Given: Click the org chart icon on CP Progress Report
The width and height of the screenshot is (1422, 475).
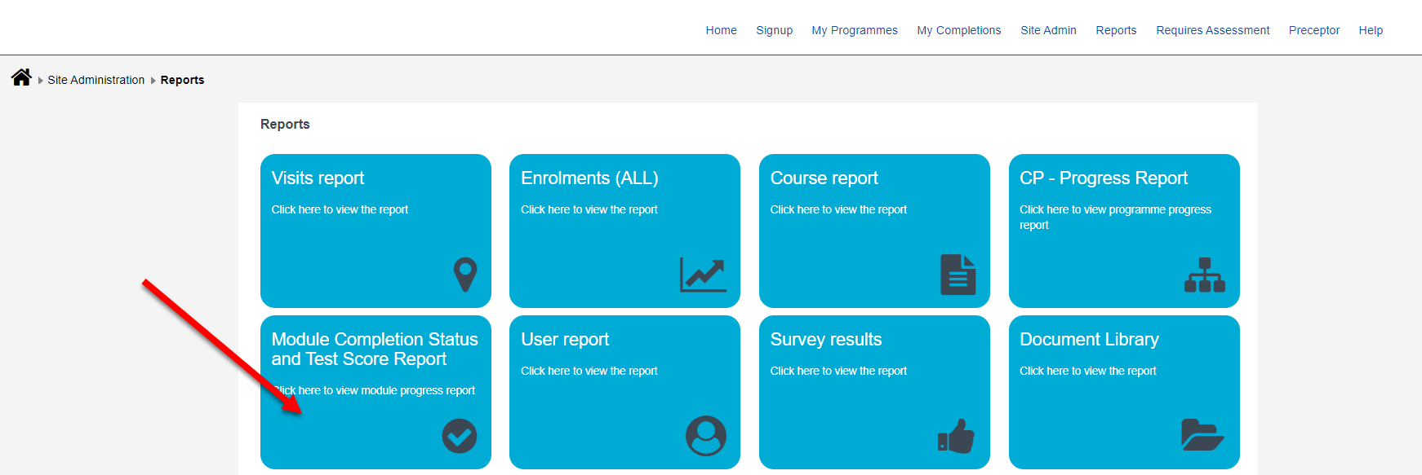Looking at the screenshot, I should pyautogui.click(x=1205, y=275).
